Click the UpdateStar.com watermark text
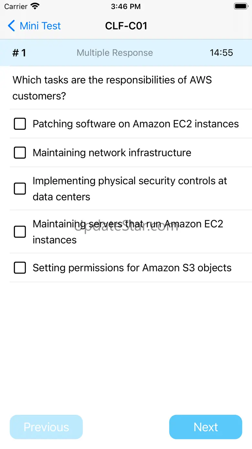Screen dimensions: 252x449 pos(126,226)
